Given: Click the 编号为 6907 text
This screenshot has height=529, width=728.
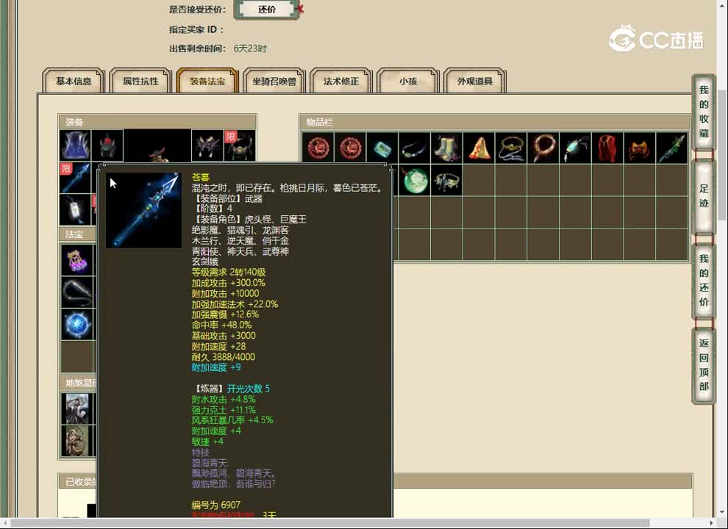Looking at the screenshot, I should point(216,505).
